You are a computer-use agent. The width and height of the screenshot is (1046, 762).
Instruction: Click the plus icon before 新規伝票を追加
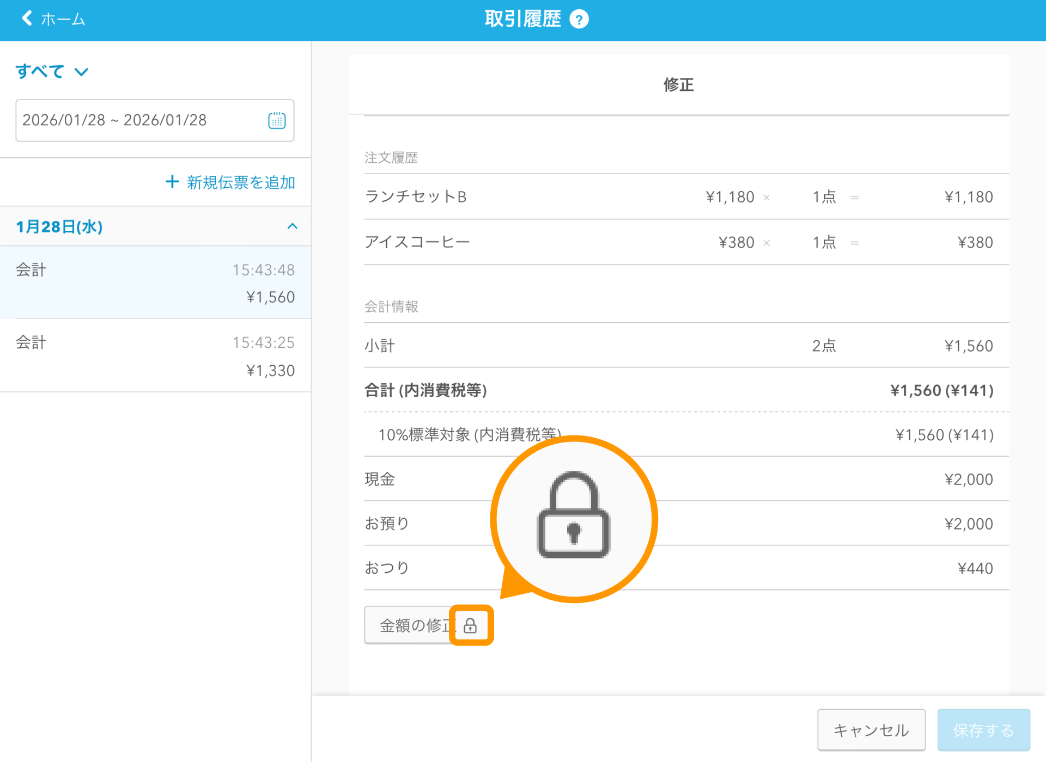[x=171, y=182]
